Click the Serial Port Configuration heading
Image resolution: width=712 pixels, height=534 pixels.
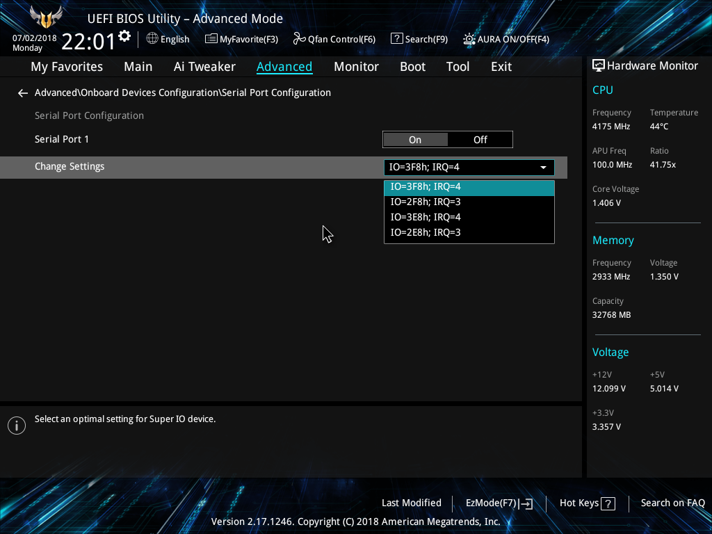point(89,116)
